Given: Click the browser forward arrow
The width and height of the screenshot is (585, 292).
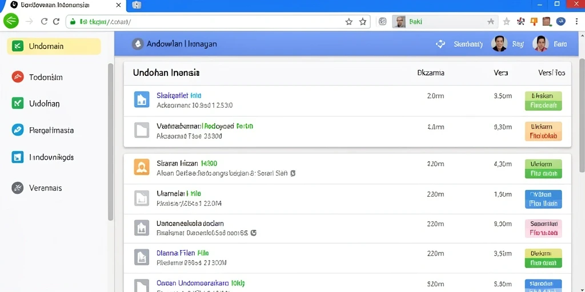Looking at the screenshot, I should (x=29, y=22).
